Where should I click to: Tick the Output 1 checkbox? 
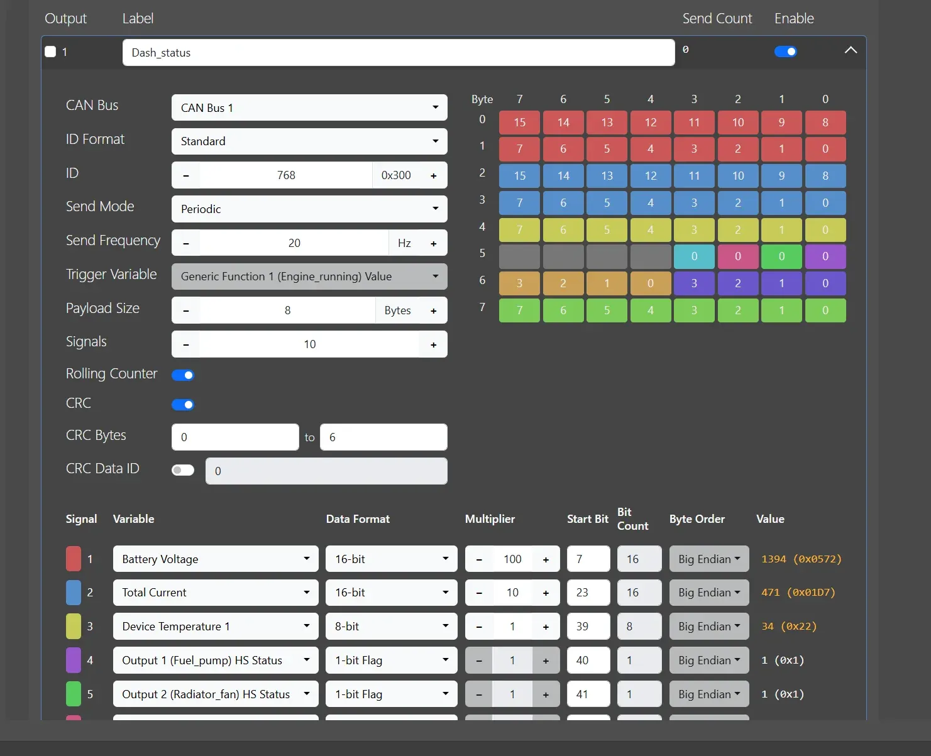click(50, 52)
